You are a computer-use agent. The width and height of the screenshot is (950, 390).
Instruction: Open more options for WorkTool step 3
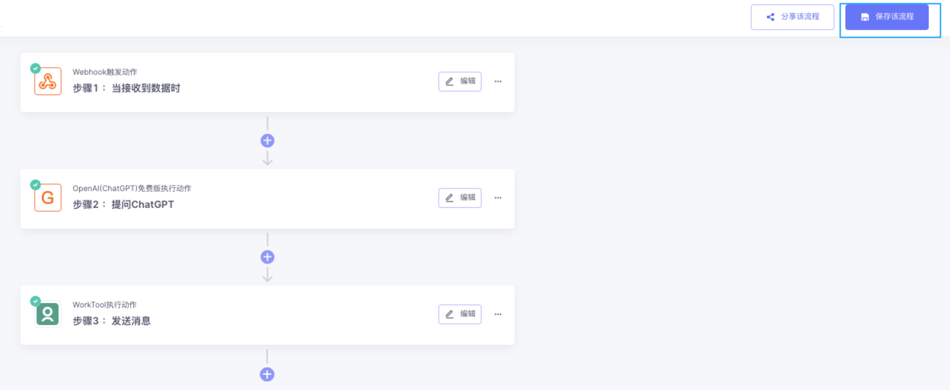(x=498, y=314)
